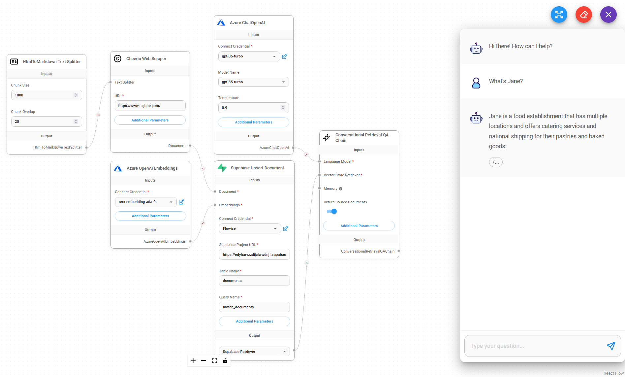
Task: Click the Chunk Size stepper arrows
Action: pos(76,95)
